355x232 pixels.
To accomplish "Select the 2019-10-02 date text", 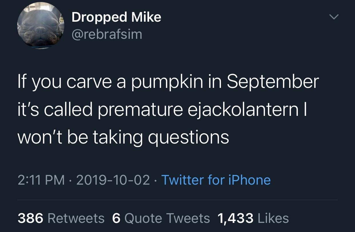I will click(x=114, y=180).
